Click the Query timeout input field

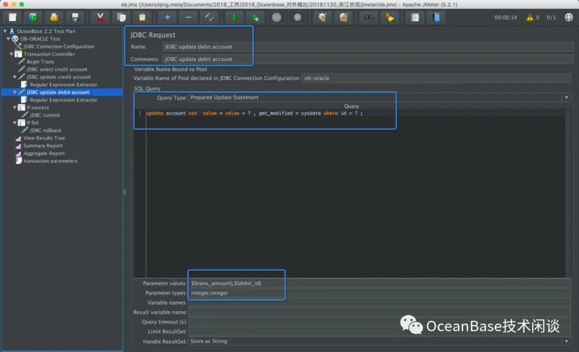[x=375, y=322]
